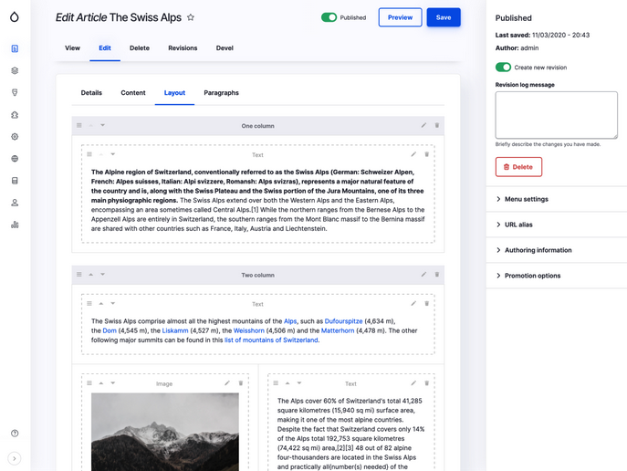Toggle the Published switch in the header
Viewport: 627px width, 471px height.
click(x=329, y=17)
